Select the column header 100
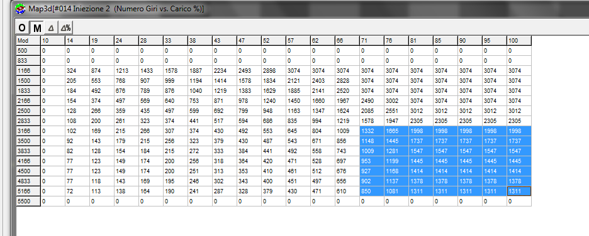589x236 pixels. pos(519,40)
